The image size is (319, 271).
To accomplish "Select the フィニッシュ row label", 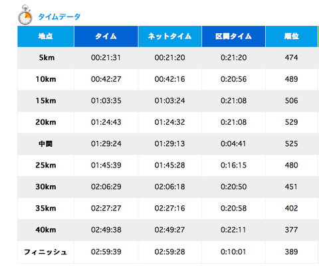I will coord(45,252).
